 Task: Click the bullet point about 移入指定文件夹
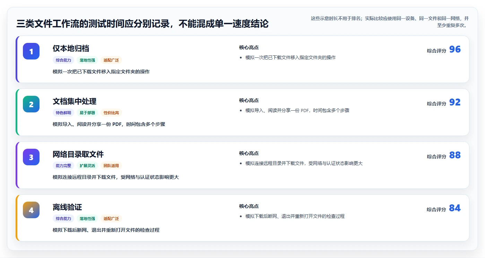click(291, 57)
